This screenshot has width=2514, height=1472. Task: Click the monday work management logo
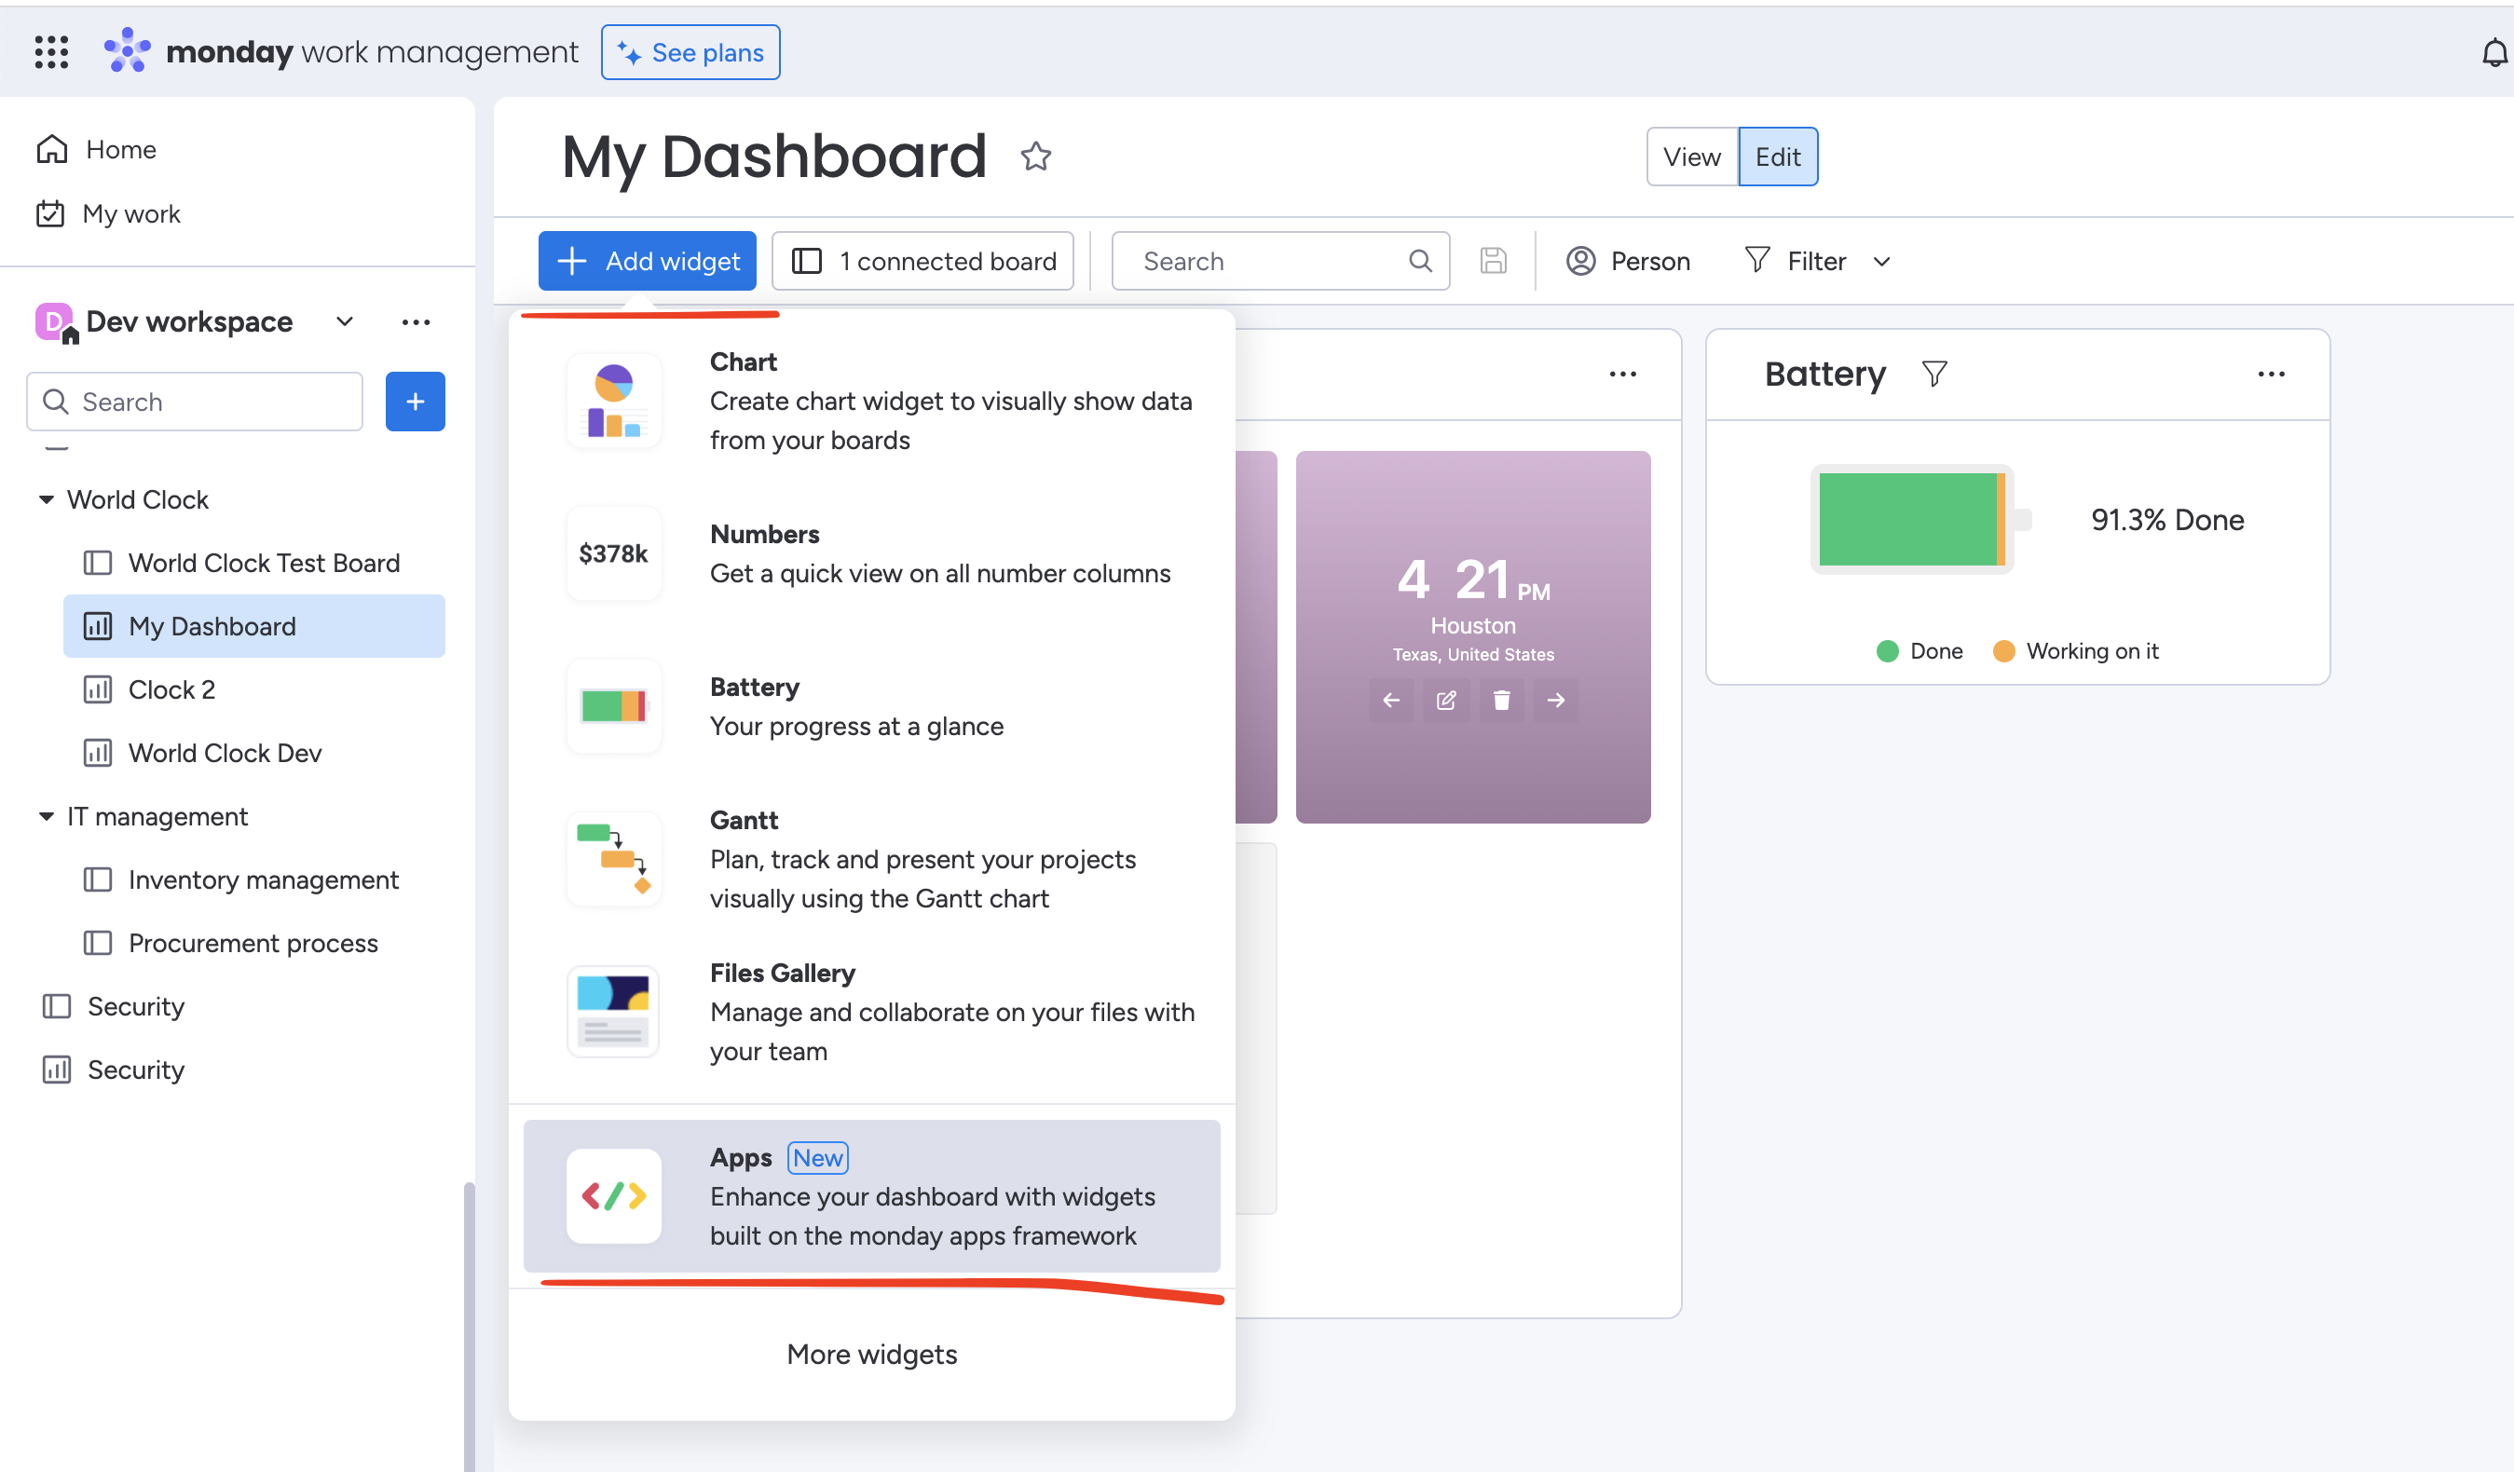tap(341, 51)
